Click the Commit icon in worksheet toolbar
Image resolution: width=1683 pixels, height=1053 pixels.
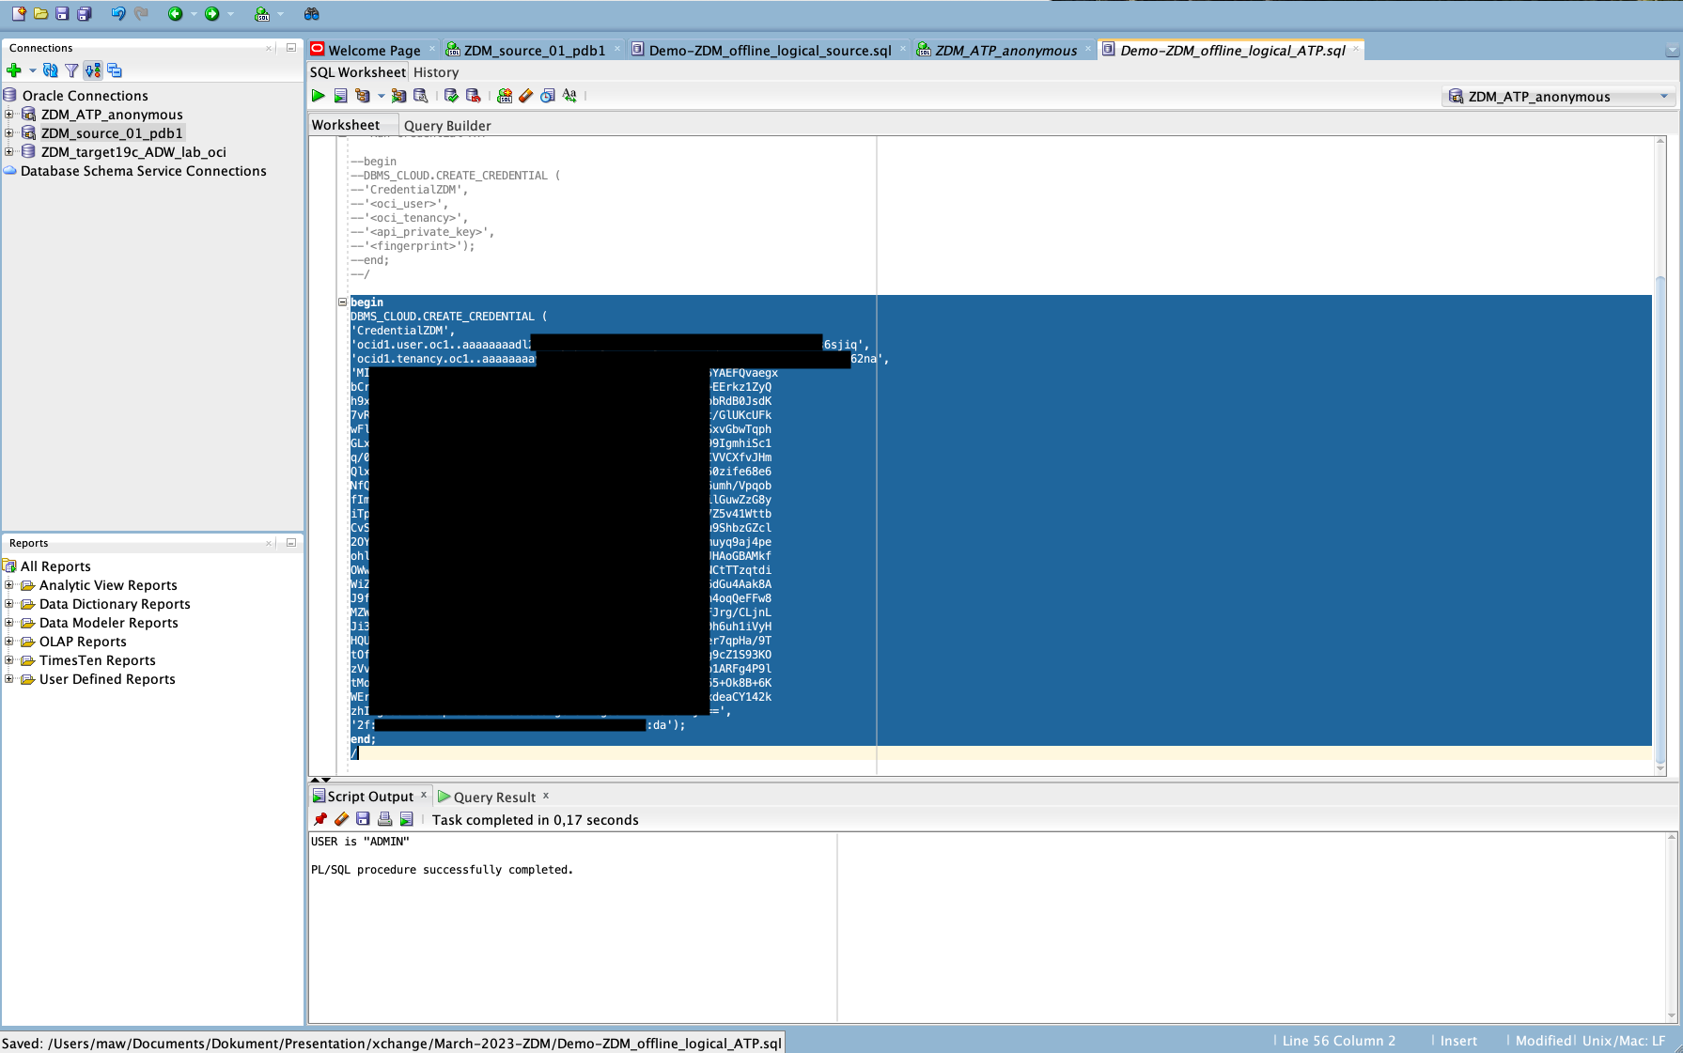click(452, 96)
